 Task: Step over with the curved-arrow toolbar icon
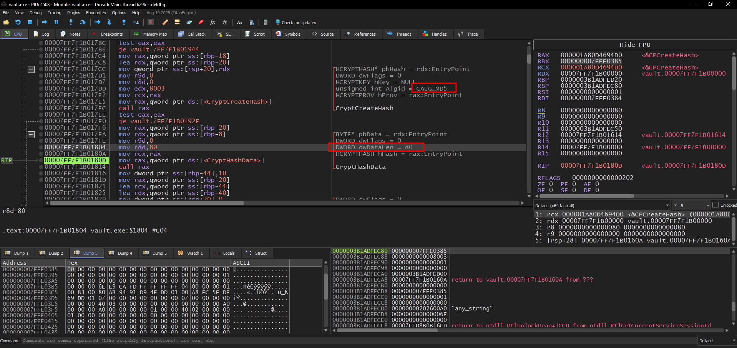[82, 22]
